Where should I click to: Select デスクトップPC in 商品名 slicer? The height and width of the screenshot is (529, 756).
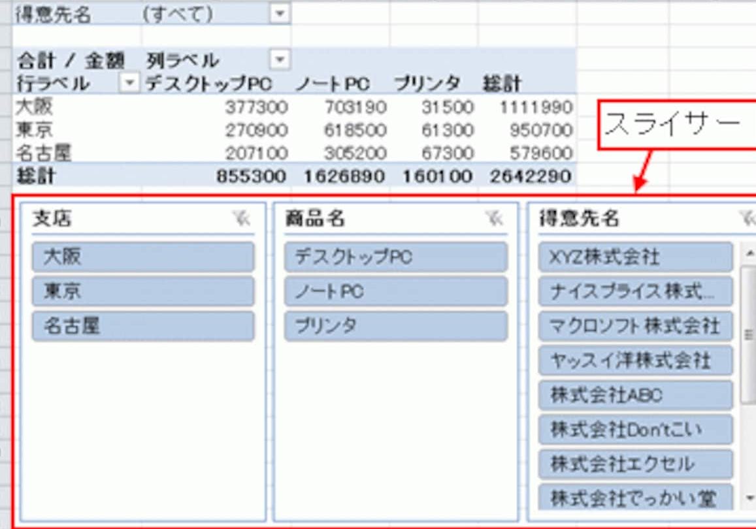(395, 257)
